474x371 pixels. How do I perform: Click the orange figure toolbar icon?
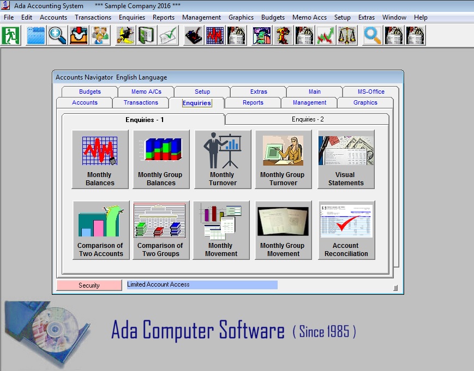coord(283,35)
